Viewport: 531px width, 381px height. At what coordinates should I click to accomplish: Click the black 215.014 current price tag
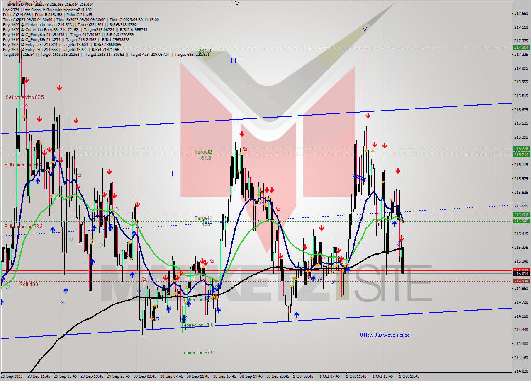point(521,274)
